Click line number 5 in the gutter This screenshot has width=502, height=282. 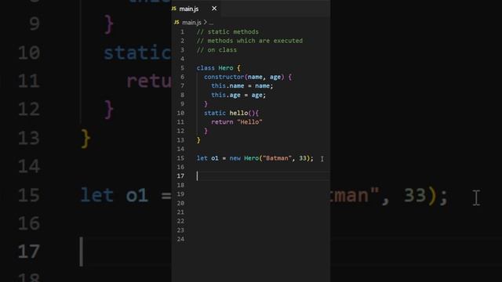[x=182, y=68]
